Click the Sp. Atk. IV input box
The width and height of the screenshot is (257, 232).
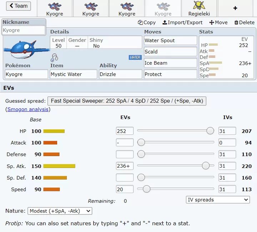(x=227, y=166)
